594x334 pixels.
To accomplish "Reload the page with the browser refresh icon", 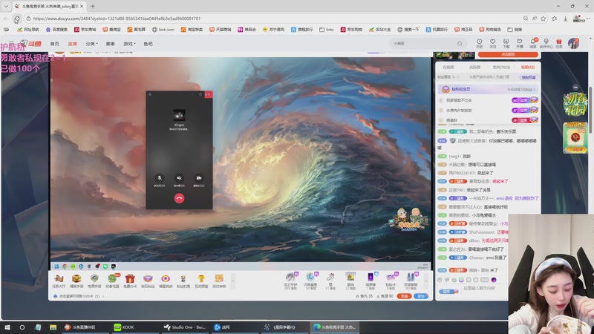I will coord(17,19).
